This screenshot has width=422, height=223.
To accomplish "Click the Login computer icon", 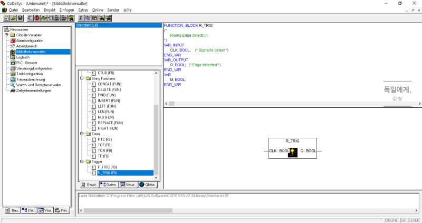I will point(57,18).
